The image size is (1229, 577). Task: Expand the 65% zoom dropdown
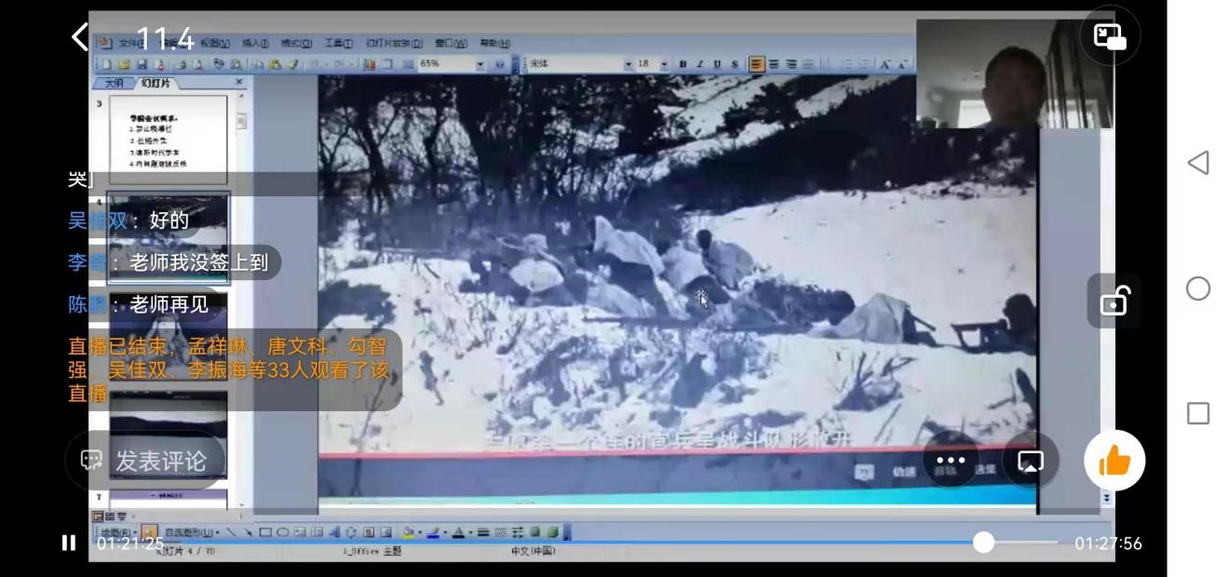tap(480, 64)
